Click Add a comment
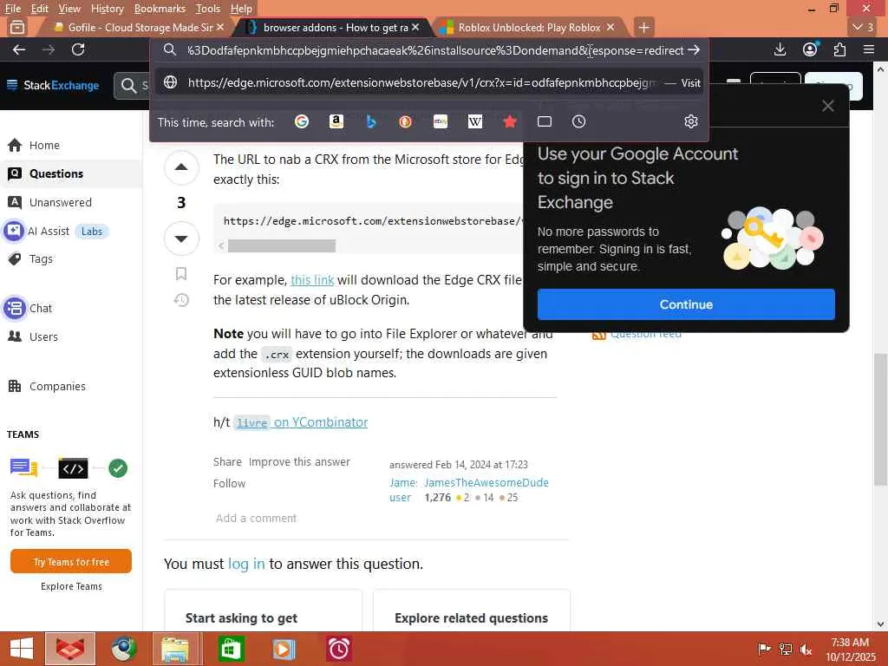Viewport: 888px width, 666px height. [256, 519]
